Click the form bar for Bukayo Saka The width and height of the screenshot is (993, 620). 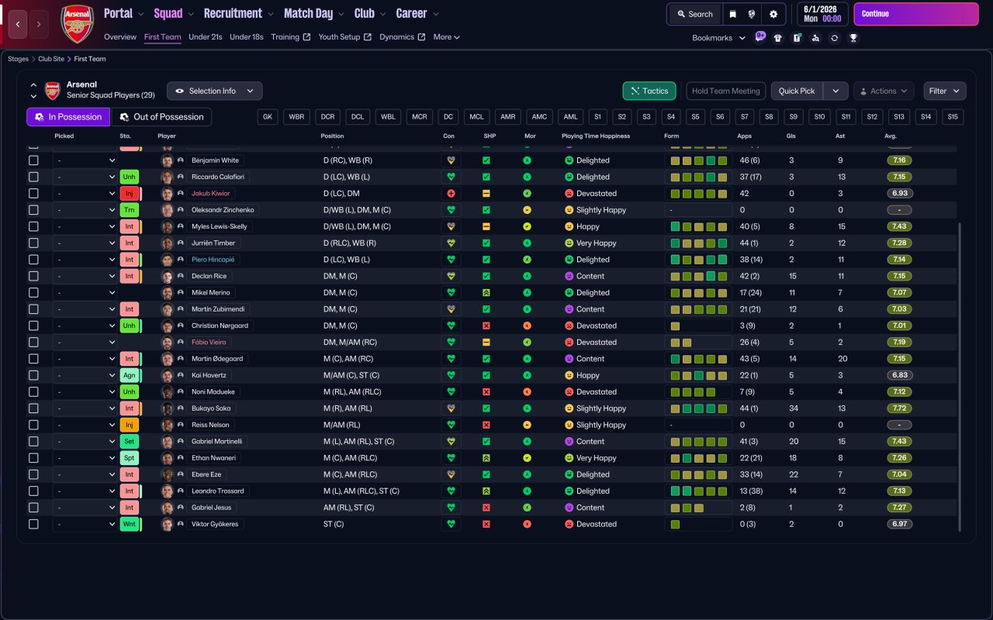click(x=698, y=408)
